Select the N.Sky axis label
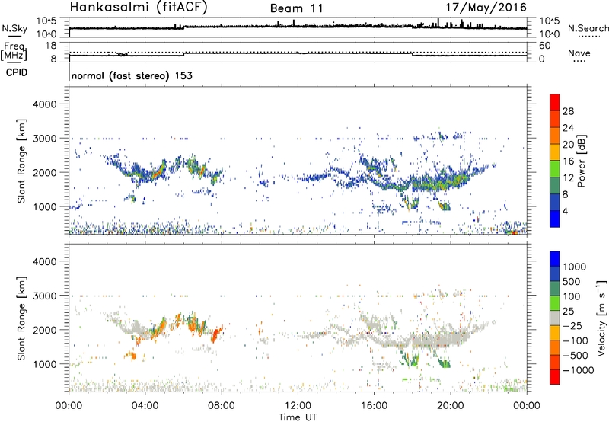This screenshot has width=609, height=422. [x=14, y=28]
